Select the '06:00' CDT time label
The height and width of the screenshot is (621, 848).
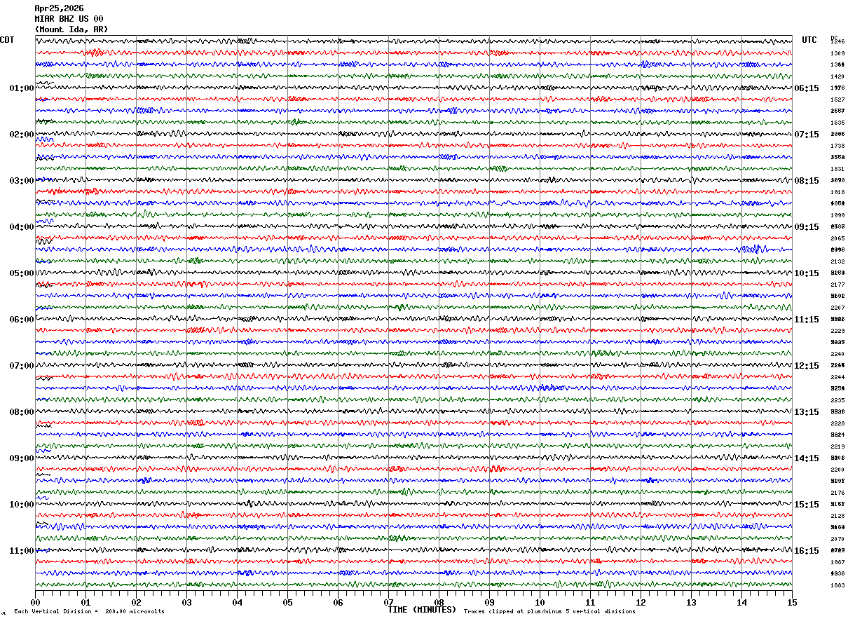[21, 320]
